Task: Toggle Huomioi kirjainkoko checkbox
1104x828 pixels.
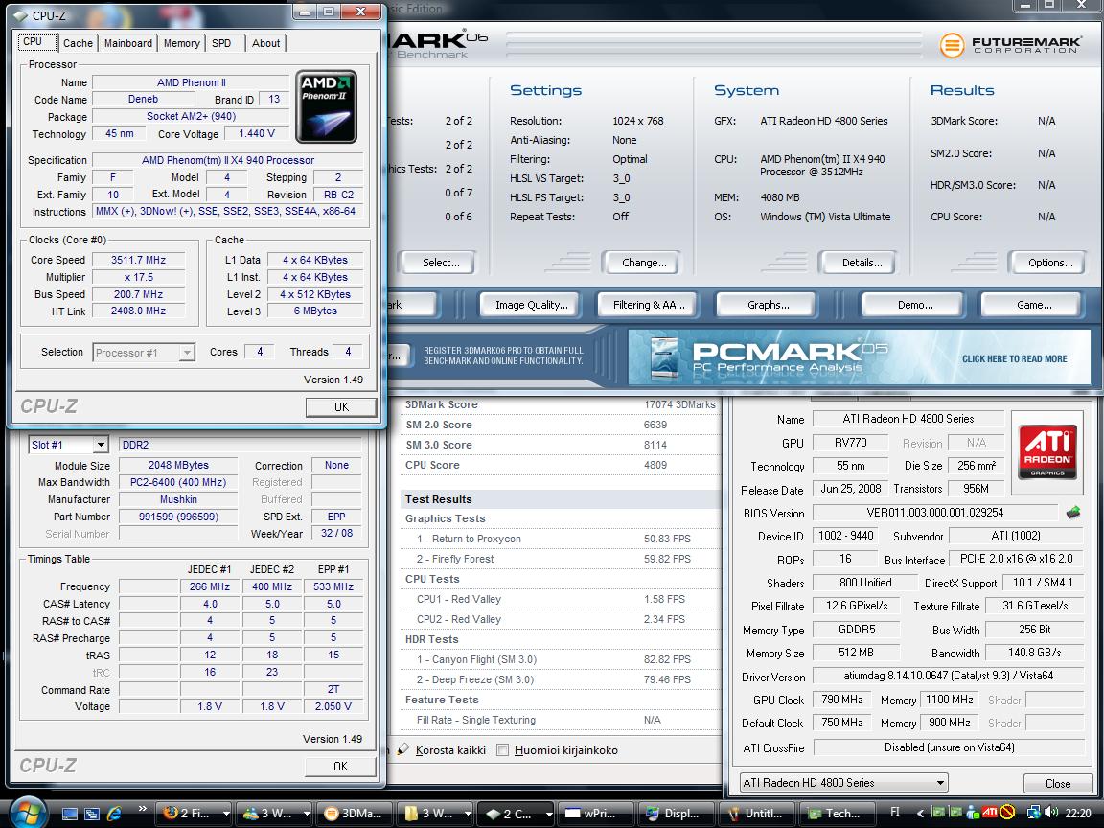Action: 503,749
